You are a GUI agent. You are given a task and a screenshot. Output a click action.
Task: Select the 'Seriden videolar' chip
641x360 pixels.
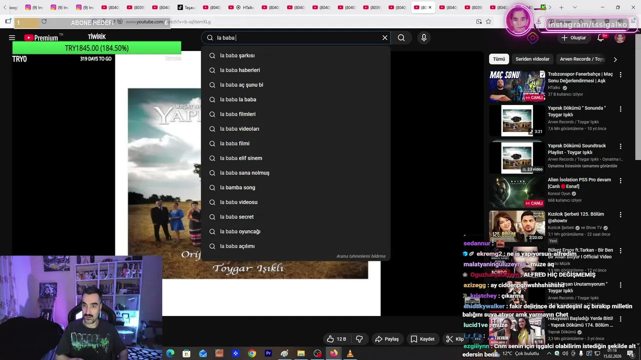tap(532, 59)
